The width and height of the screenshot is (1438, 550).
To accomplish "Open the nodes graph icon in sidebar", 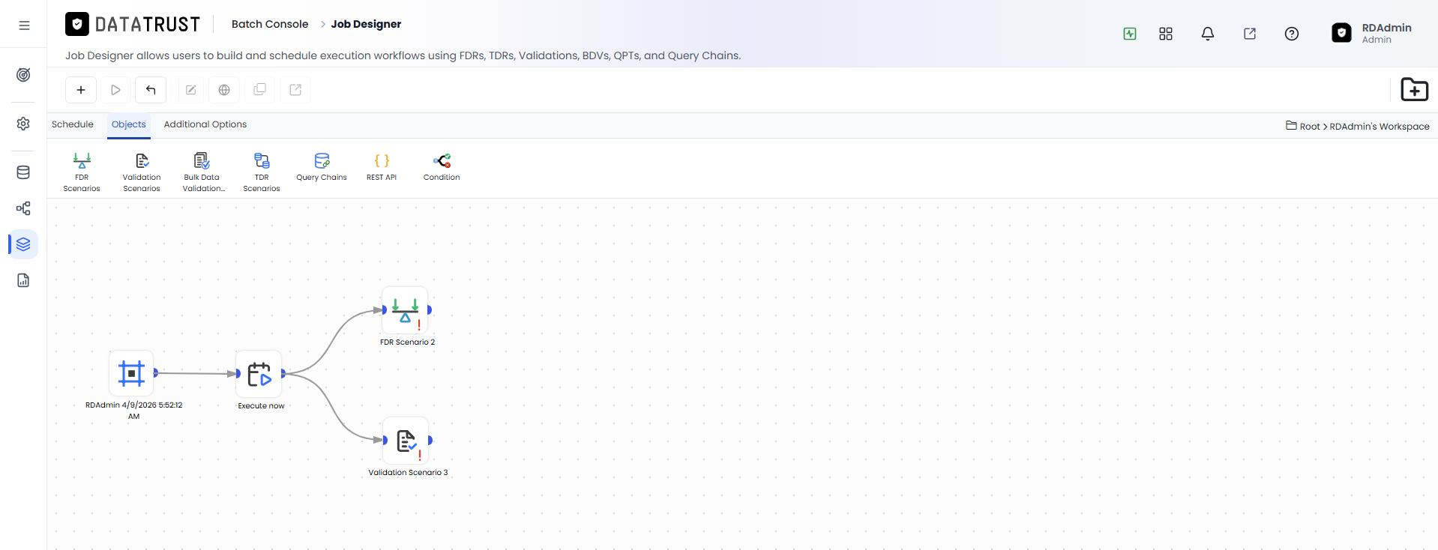I will pyautogui.click(x=23, y=208).
